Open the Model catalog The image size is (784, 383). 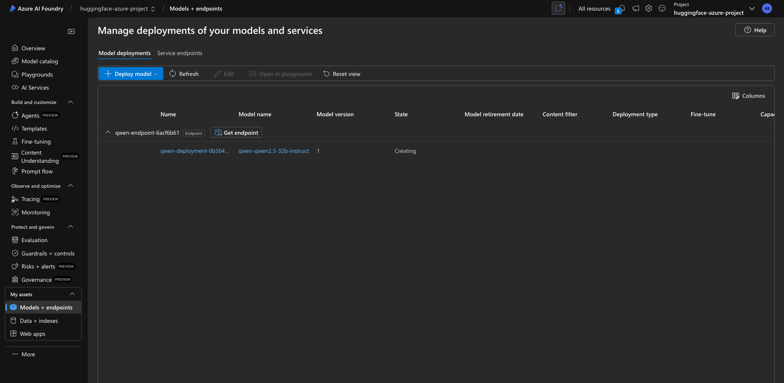point(39,61)
